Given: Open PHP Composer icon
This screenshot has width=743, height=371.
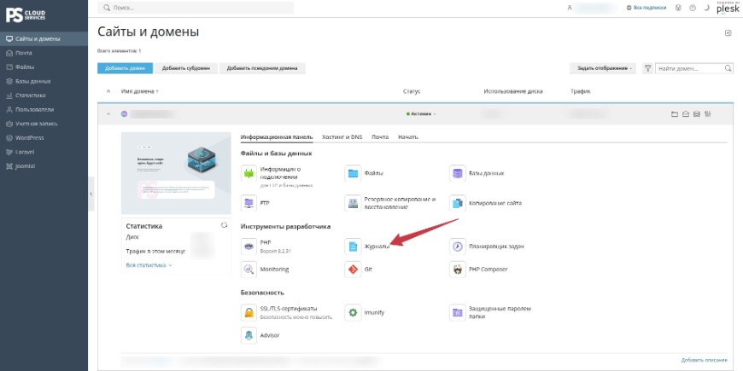Looking at the screenshot, I should coord(457,270).
